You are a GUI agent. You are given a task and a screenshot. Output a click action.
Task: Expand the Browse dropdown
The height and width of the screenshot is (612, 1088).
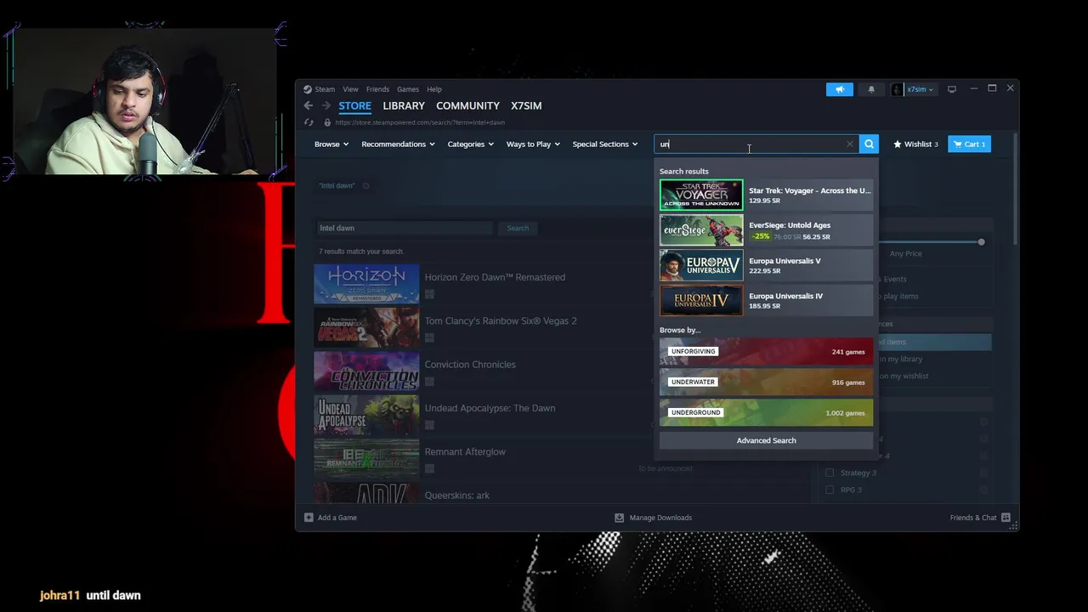coord(331,144)
